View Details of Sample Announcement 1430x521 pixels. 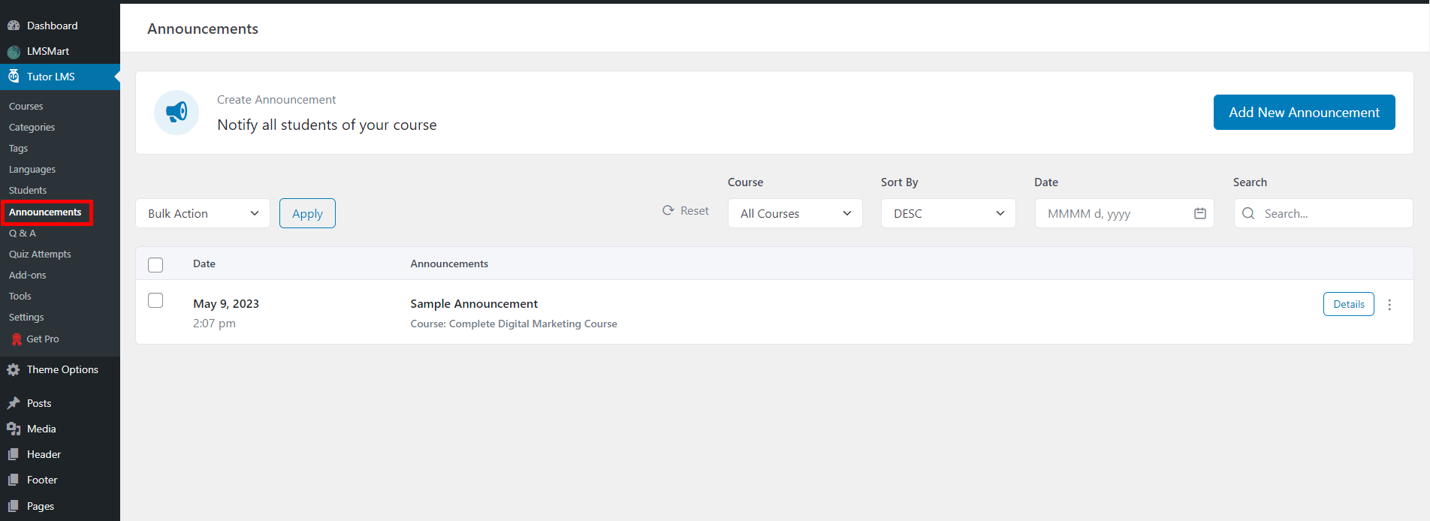point(1348,305)
